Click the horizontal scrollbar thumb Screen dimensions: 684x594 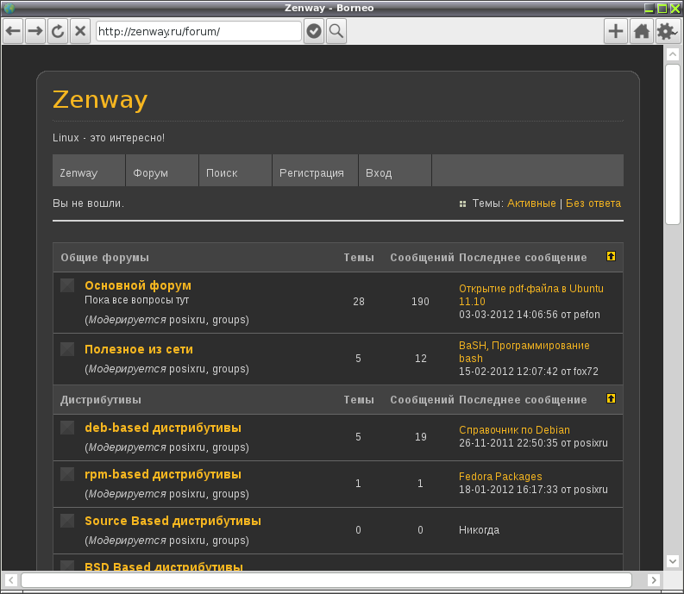coord(327,580)
